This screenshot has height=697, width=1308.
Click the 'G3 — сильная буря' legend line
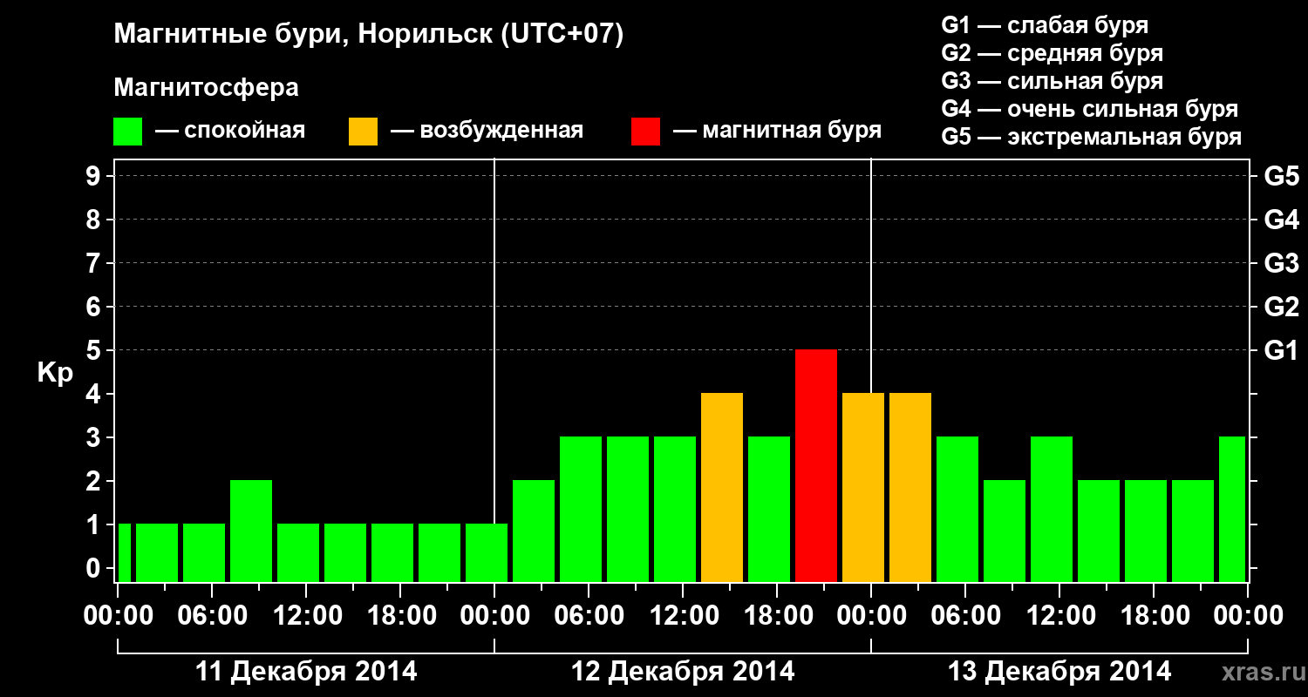pos(1052,81)
